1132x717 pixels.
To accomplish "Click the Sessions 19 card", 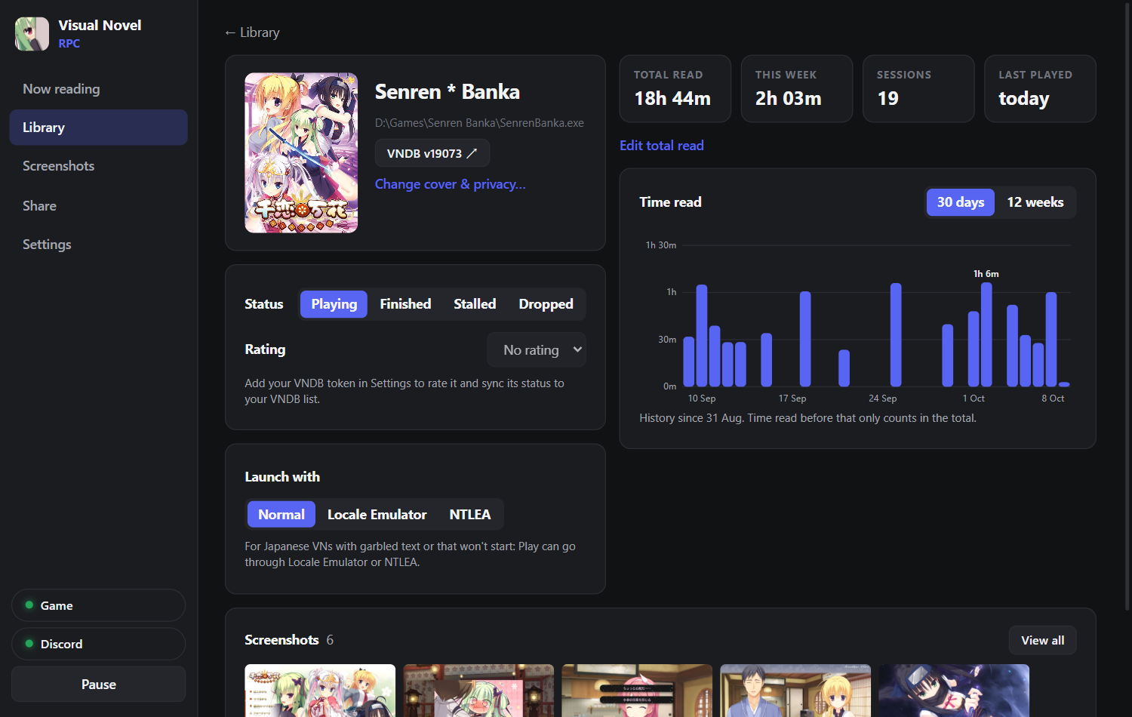I will pos(918,88).
